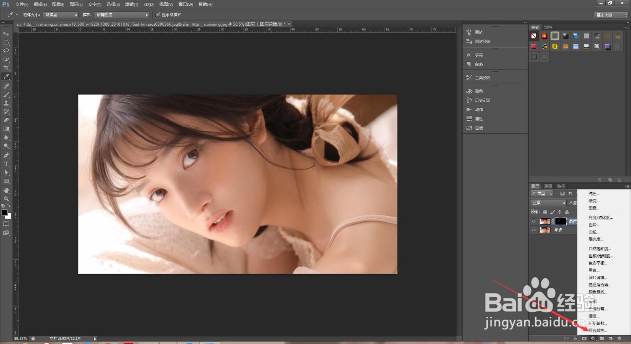Image resolution: width=631 pixels, height=344 pixels.
Task: Choose 曲线... from adjustment menu
Action: 594,232
